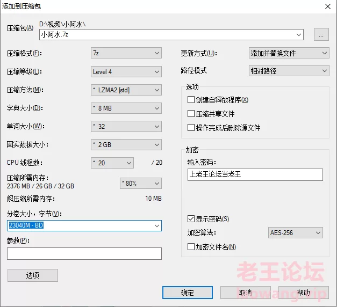Open the 固实数据大小 2 GB dropdown
This screenshot has width=337, height=307.
126,145
